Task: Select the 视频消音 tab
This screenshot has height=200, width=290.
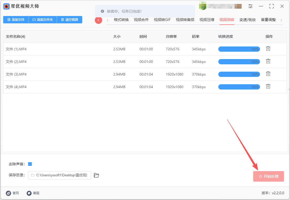Action: click(227, 20)
